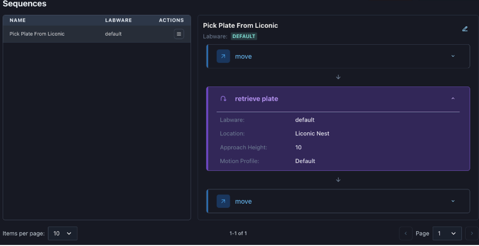
Task: Collapse the retrieve plate step details
Action: [453, 99]
